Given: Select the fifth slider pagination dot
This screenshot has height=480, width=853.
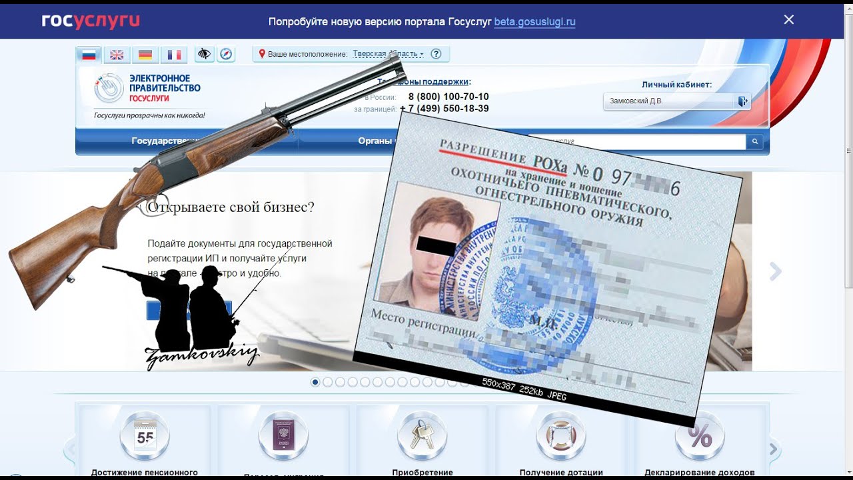Looking at the screenshot, I should pos(365,382).
